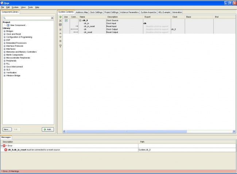This screenshot has height=174, width=237.
Task: Open the System menu
Action: (x=15, y=7)
